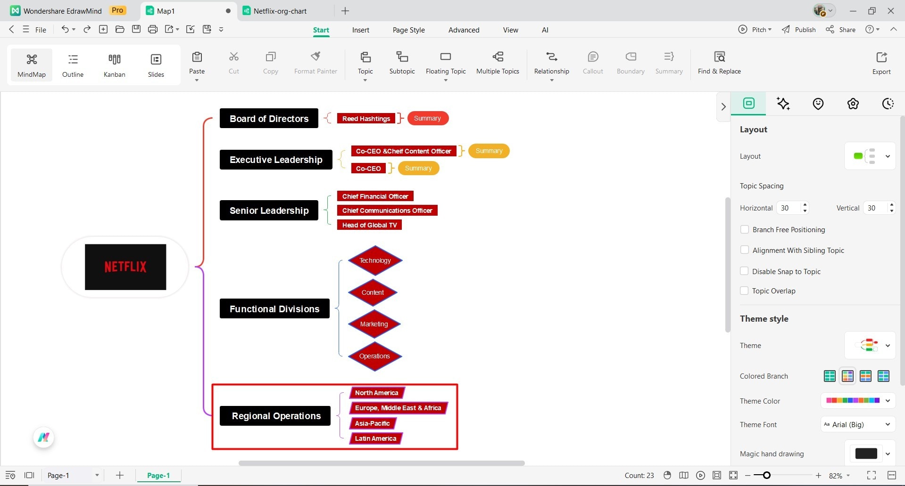Click the Share button
Image resolution: width=905 pixels, height=486 pixels.
pyautogui.click(x=841, y=29)
